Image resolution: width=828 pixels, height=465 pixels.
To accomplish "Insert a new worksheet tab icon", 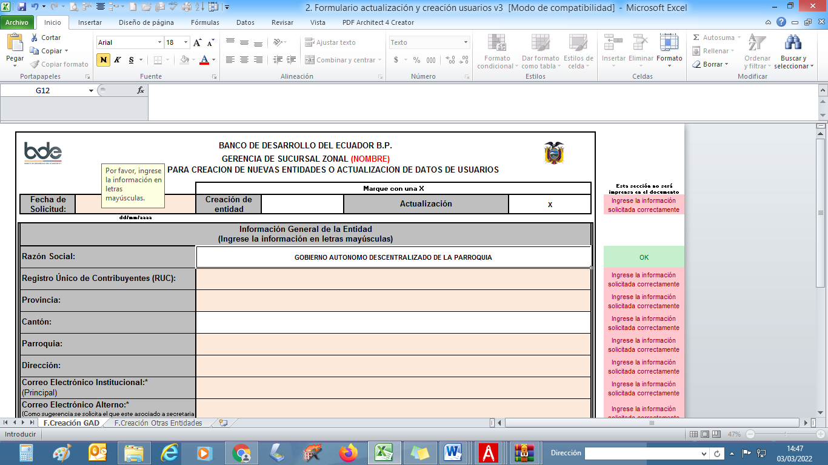I will 223,423.
